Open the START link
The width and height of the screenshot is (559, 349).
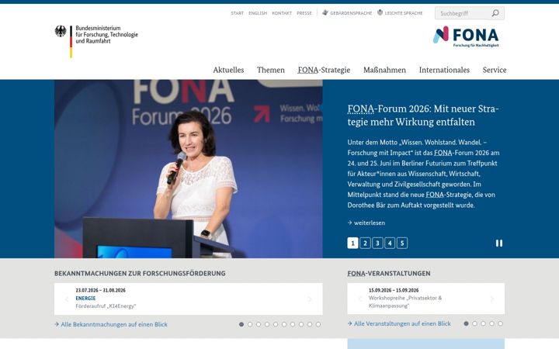point(237,13)
